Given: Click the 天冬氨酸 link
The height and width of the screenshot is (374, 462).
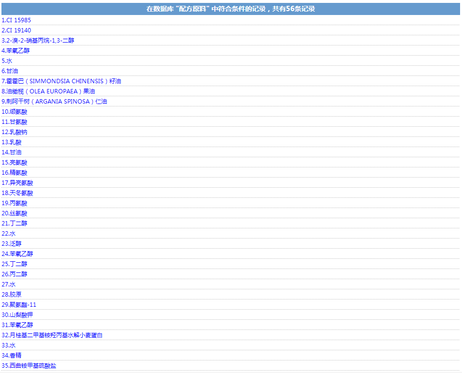Looking at the screenshot, I should pos(17,193).
